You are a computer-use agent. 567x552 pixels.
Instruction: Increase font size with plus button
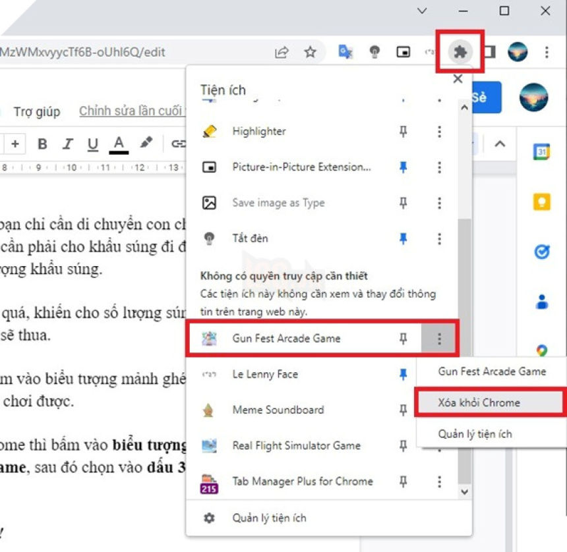(15, 144)
